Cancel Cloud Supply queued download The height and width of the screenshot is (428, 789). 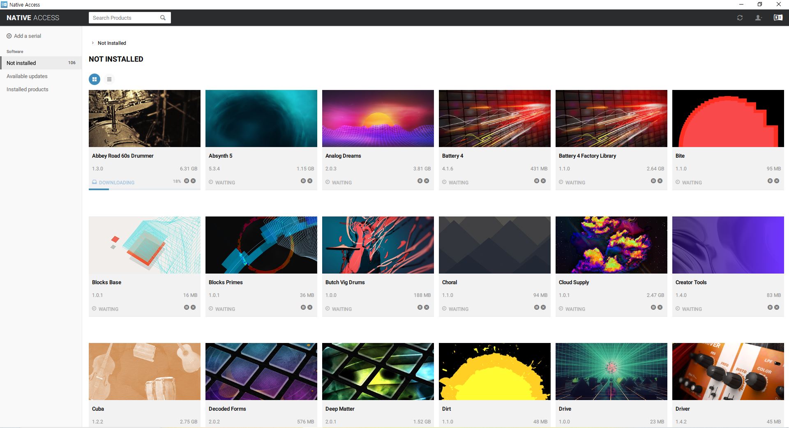tap(660, 307)
